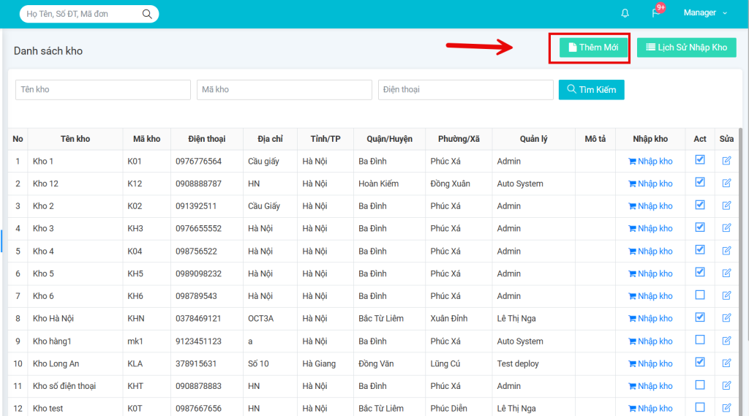This screenshot has width=749, height=416.
Task: Tick the Act checkbox for Kho hàng1
Action: tap(700, 341)
